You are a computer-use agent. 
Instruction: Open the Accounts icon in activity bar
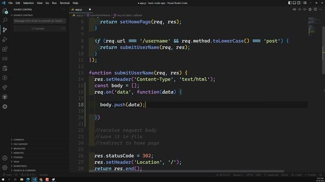point(5,158)
